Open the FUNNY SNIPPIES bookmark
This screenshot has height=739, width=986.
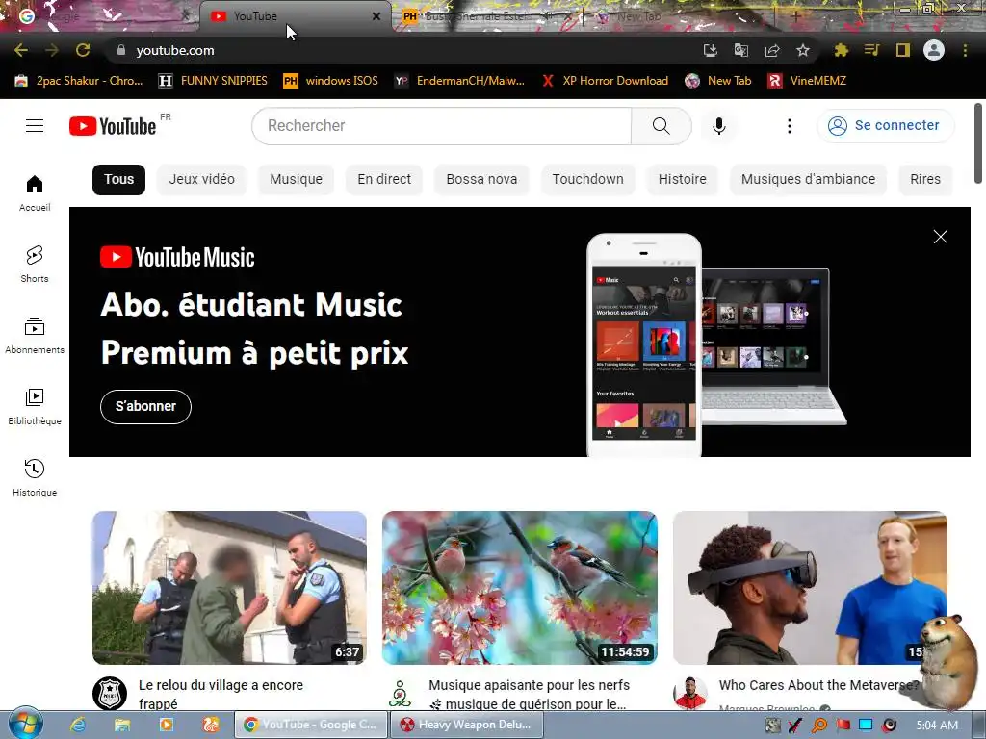[x=213, y=81]
